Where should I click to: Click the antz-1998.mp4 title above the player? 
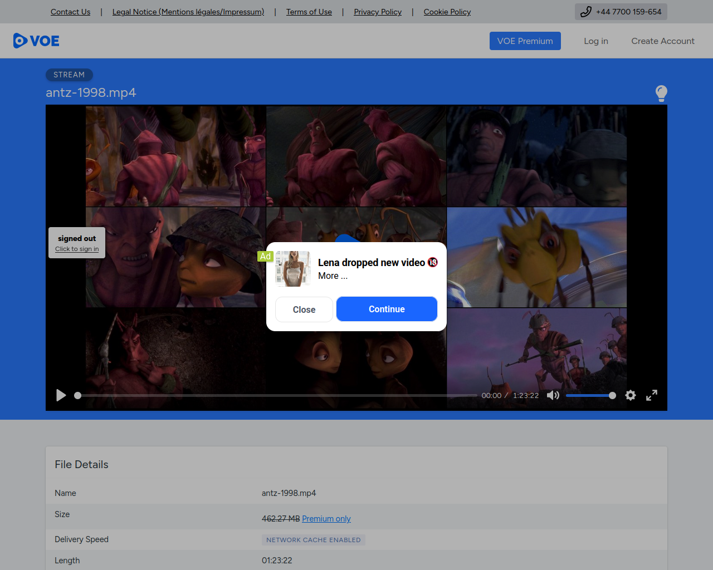tap(91, 92)
